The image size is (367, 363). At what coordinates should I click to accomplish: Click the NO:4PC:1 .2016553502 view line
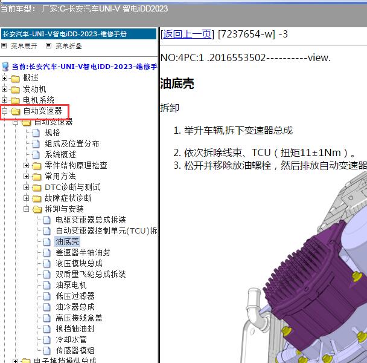point(246,57)
